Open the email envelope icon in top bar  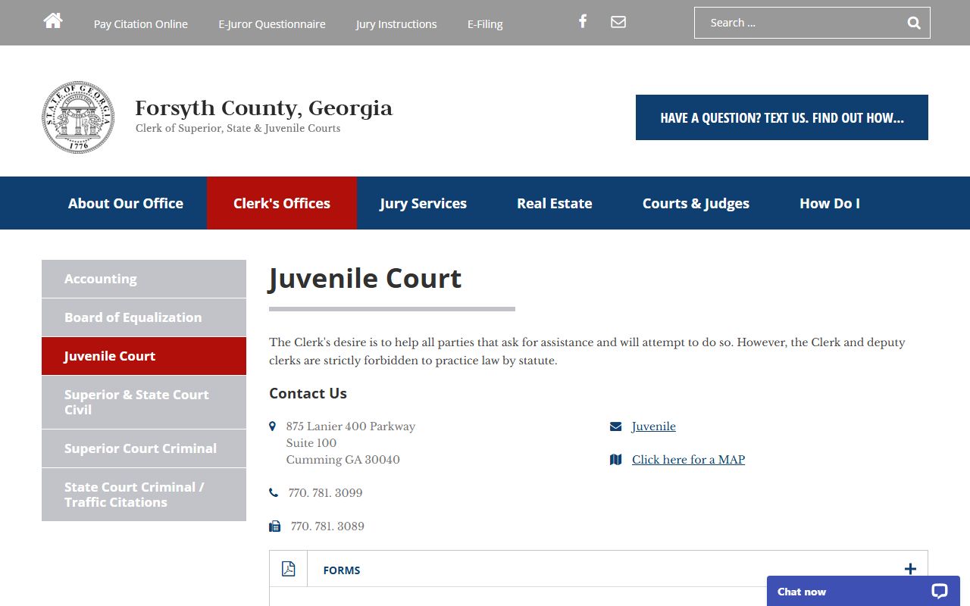[x=618, y=22]
